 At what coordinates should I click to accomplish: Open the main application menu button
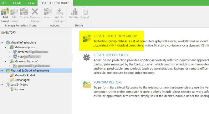point(4,3)
